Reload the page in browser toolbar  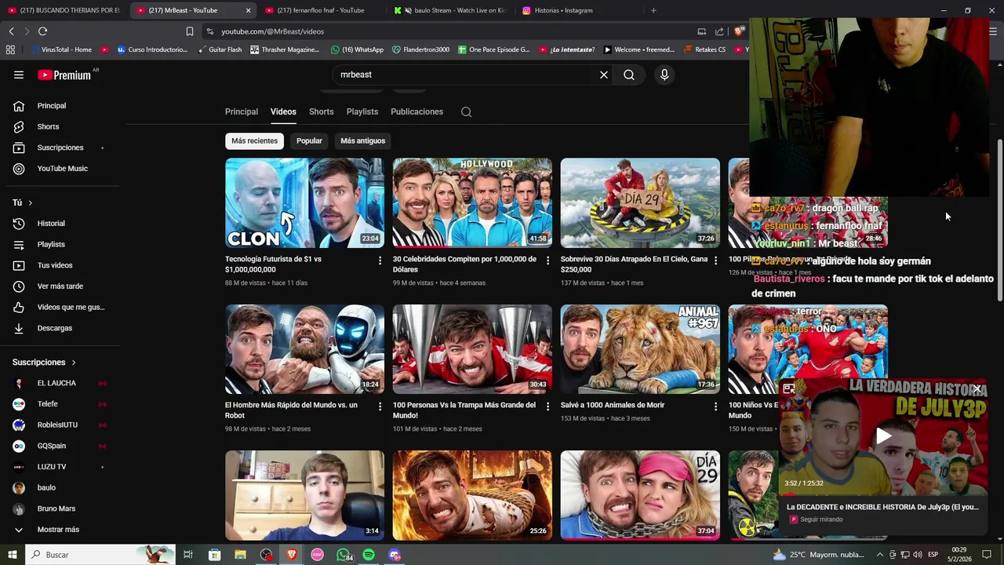tap(42, 31)
